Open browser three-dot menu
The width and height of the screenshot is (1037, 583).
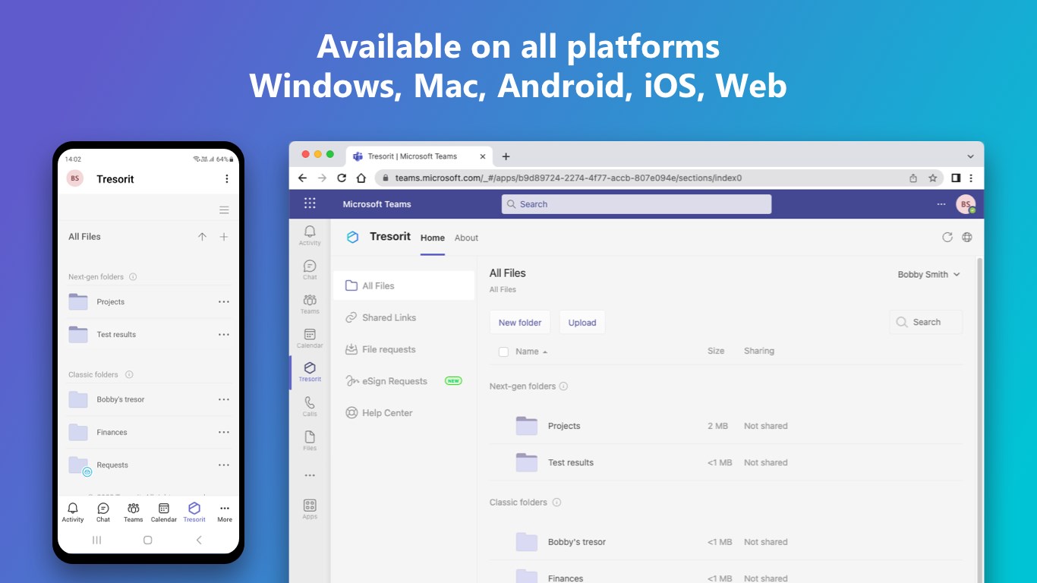tap(971, 178)
